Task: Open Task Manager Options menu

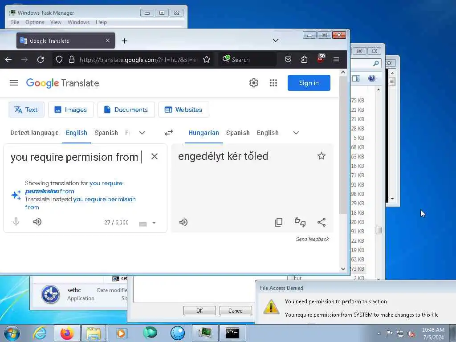Action: [35, 22]
